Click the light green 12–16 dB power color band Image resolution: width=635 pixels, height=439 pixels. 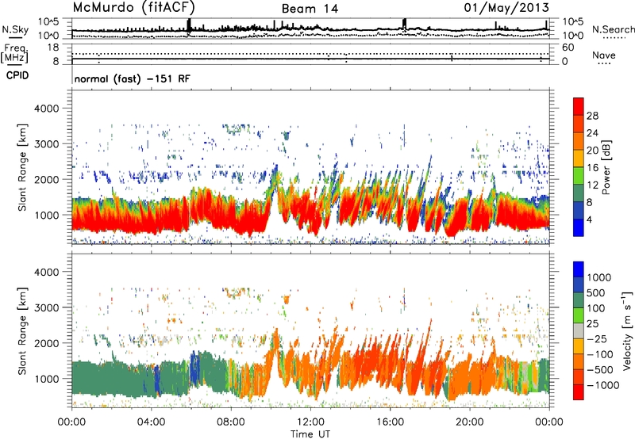point(579,175)
